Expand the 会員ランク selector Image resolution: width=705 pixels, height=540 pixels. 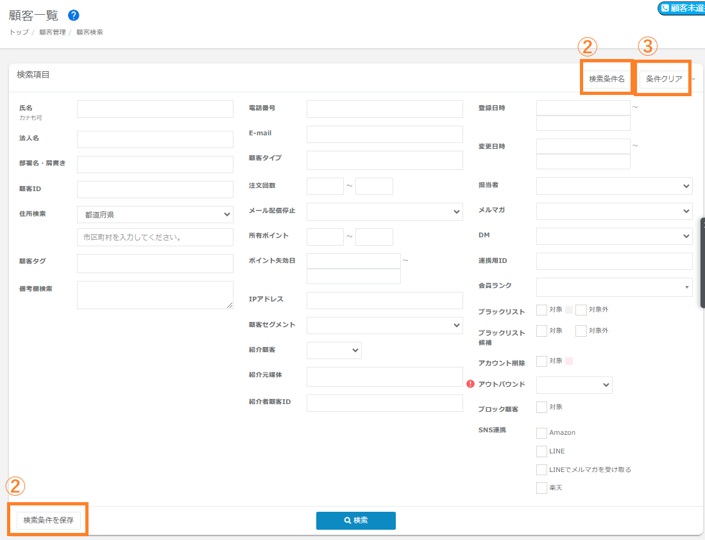(x=614, y=287)
